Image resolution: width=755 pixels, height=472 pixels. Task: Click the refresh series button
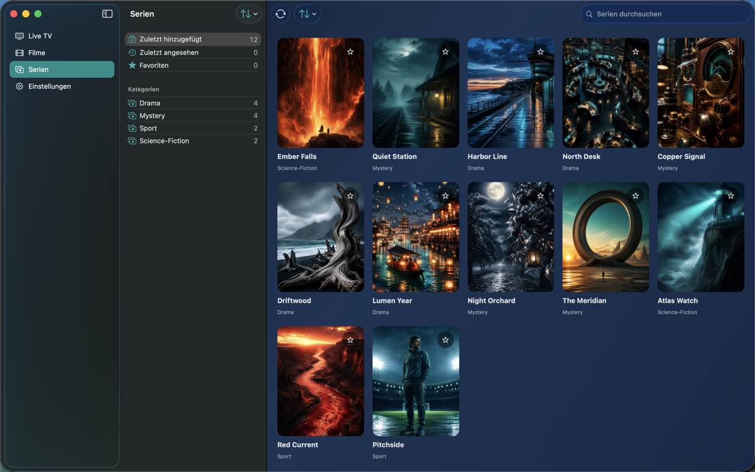point(281,14)
